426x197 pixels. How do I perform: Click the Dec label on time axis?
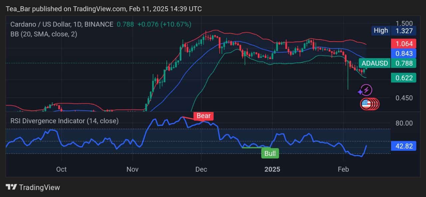(x=201, y=169)
